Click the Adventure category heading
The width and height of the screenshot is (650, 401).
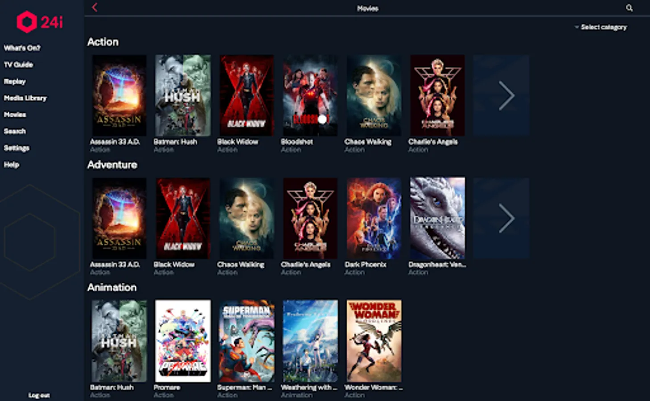(x=112, y=165)
